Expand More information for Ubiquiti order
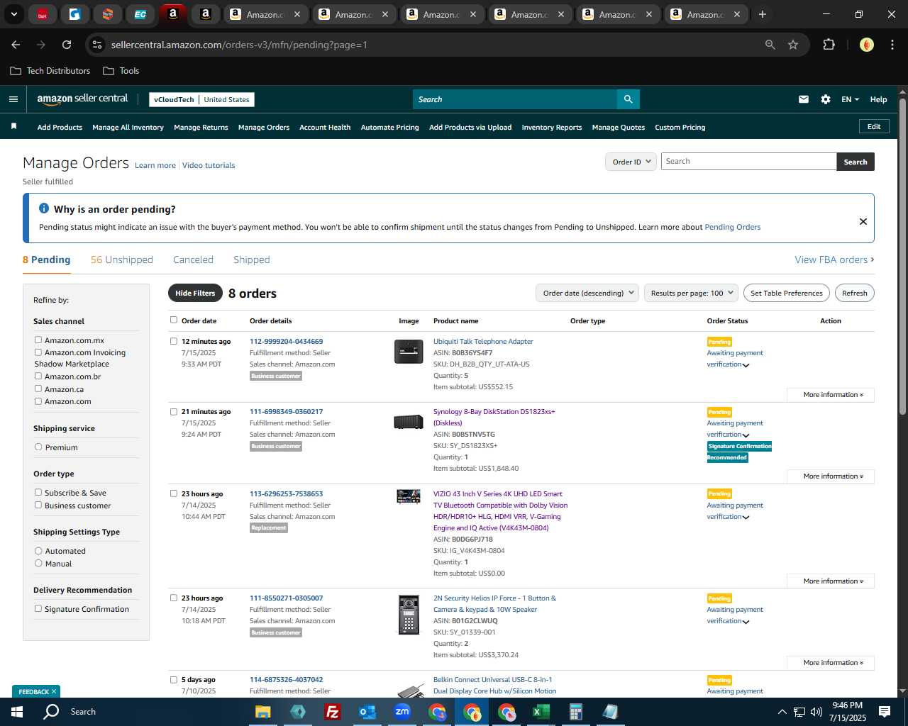Screen dimensions: 908x726 (831, 395)
